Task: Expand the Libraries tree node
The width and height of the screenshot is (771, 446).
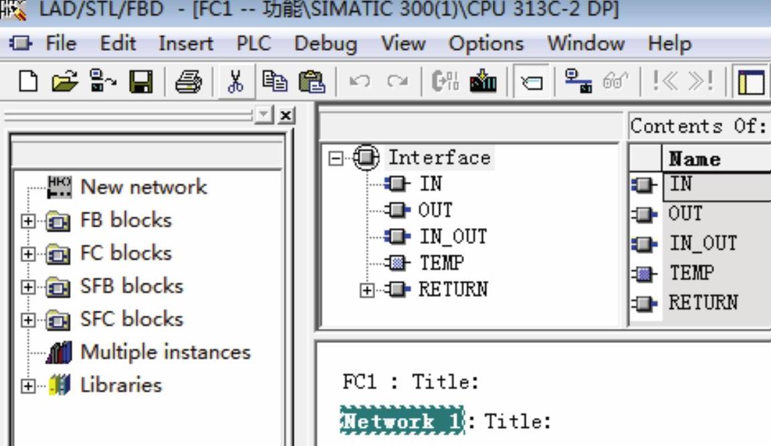Action: pyautogui.click(x=28, y=386)
